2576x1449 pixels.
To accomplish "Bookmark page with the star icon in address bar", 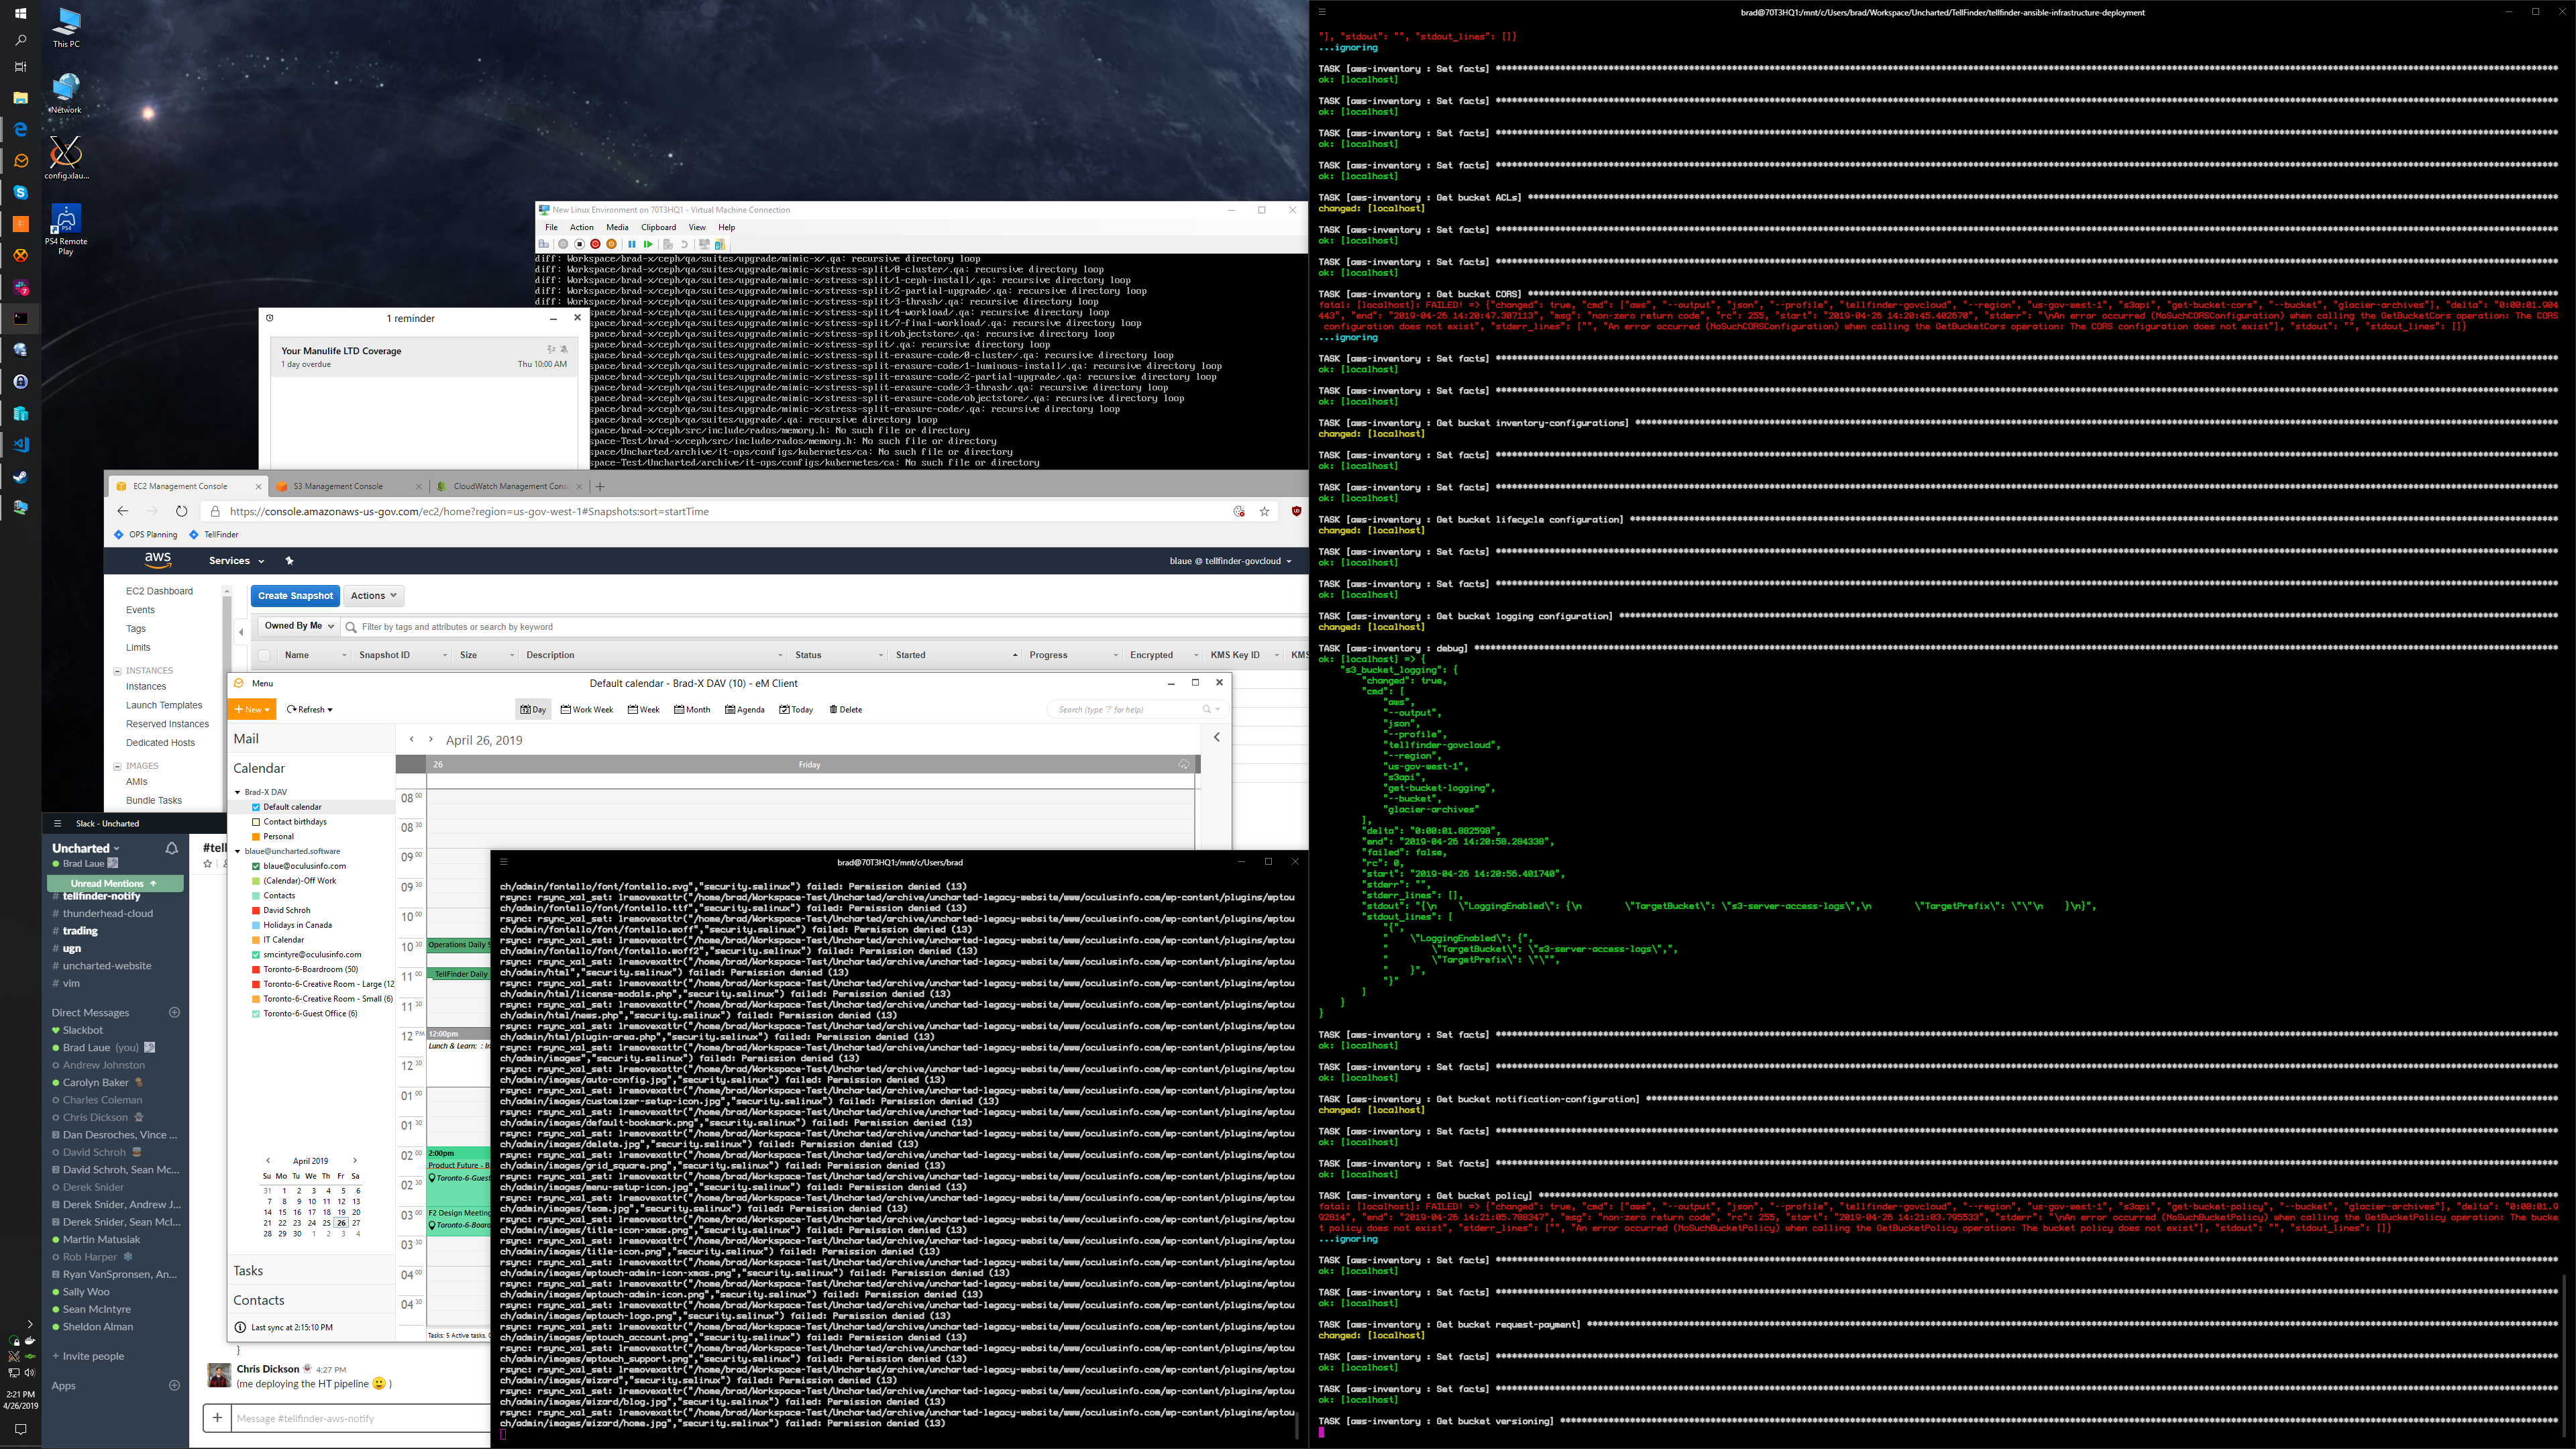I will (1264, 511).
